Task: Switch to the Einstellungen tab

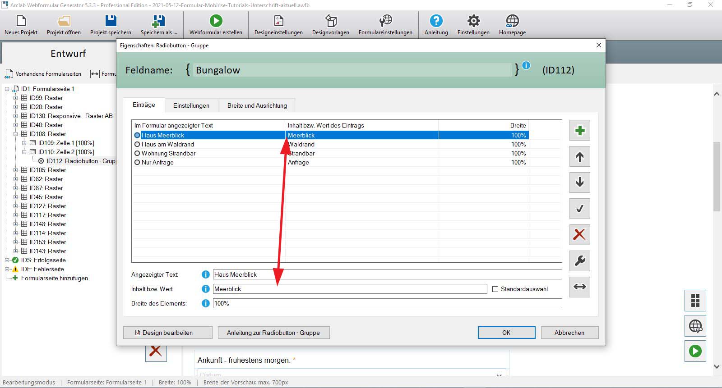Action: point(191,105)
